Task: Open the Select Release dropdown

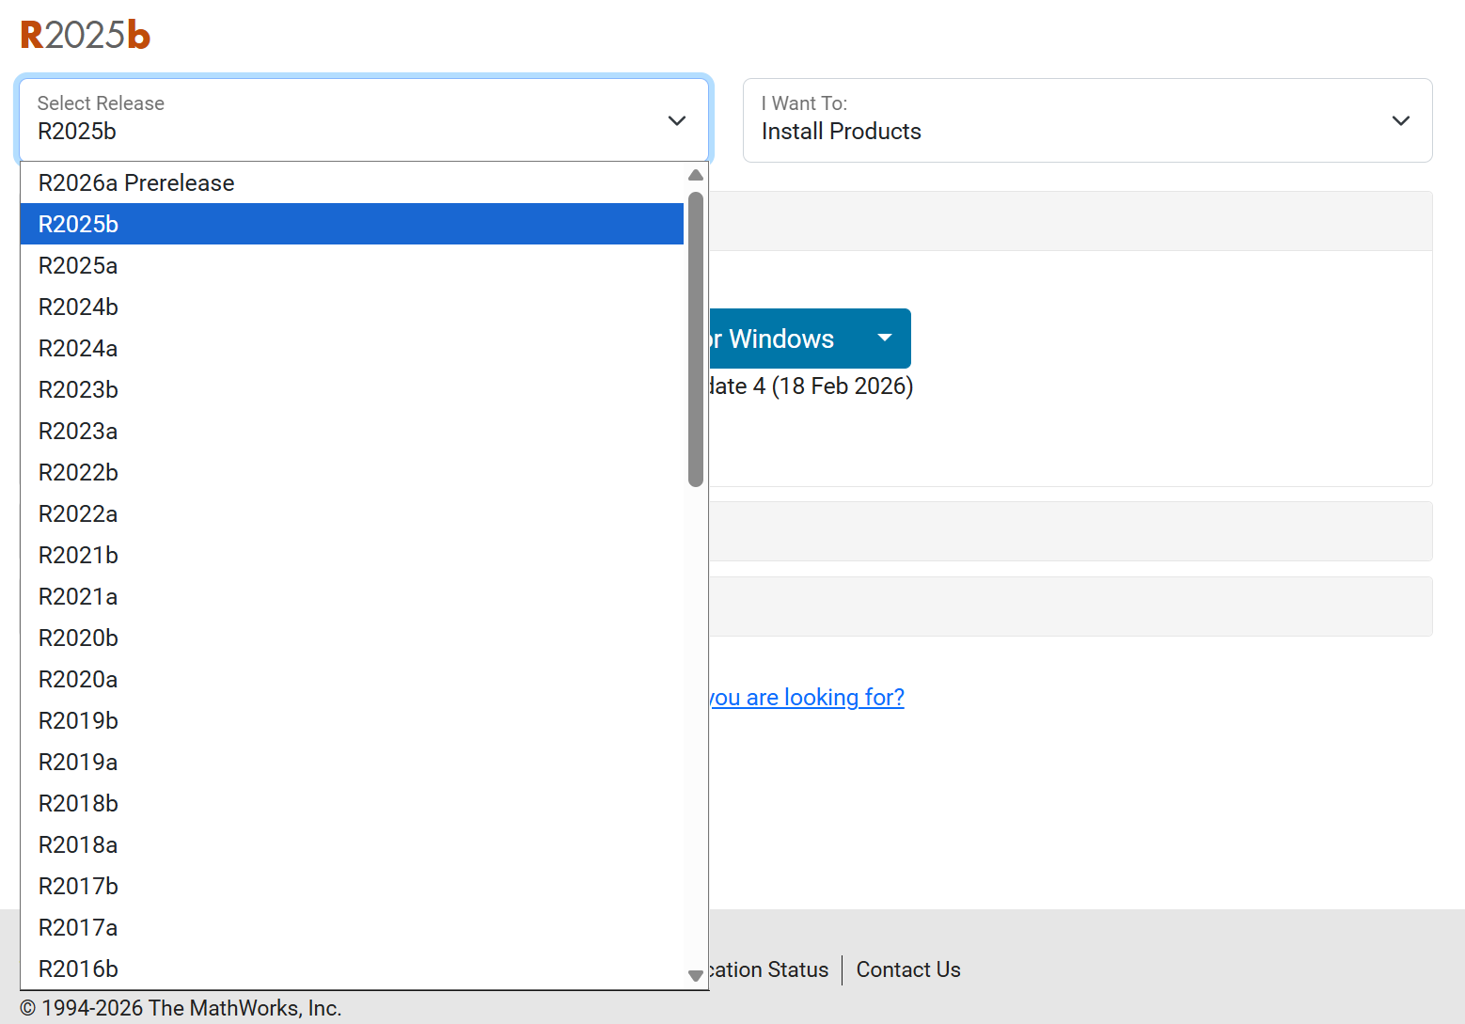Action: click(x=363, y=119)
